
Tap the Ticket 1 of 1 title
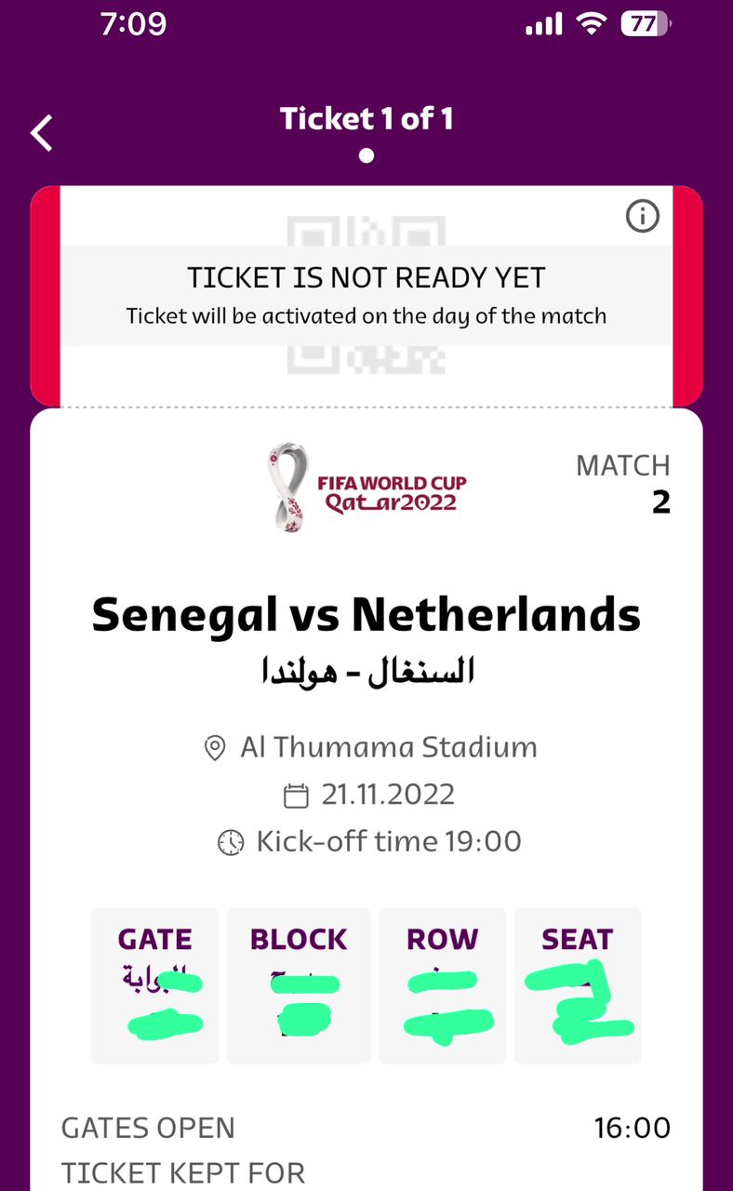[366, 118]
